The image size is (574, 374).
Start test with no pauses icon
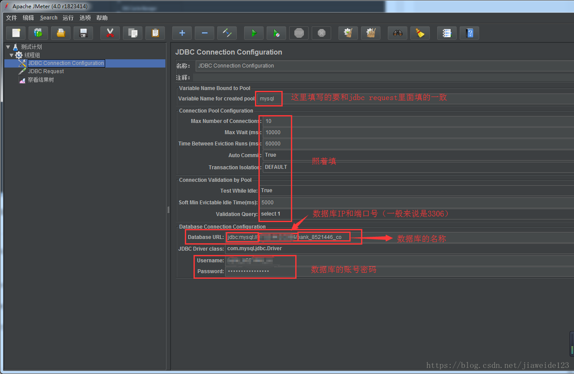(276, 33)
